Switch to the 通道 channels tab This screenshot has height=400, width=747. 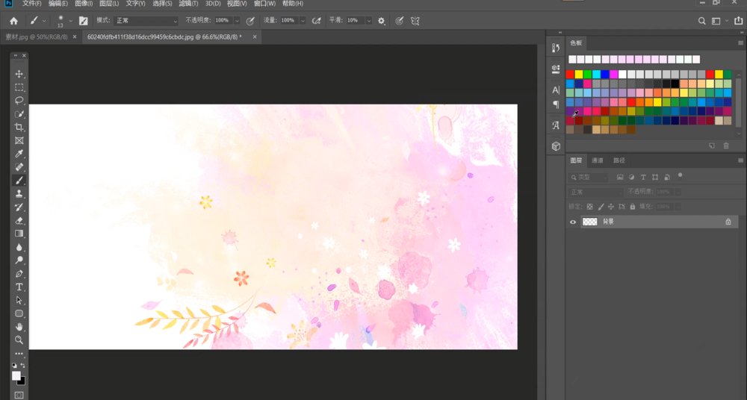click(x=598, y=160)
